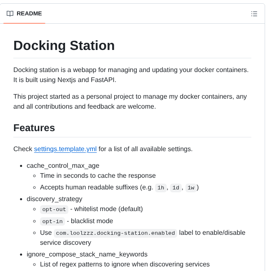Viewport: 273px width, 271px height.
Task: Open the settings.template.yml link
Action: pyautogui.click(x=65, y=149)
